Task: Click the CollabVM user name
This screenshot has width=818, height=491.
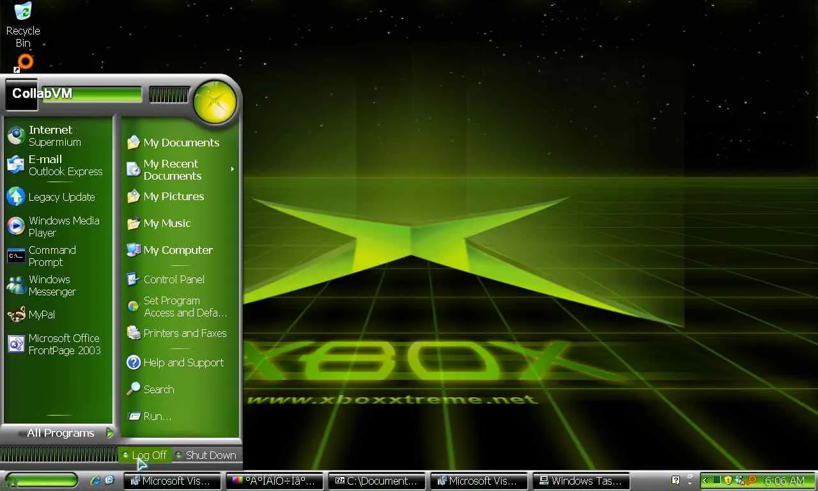Action: click(42, 93)
